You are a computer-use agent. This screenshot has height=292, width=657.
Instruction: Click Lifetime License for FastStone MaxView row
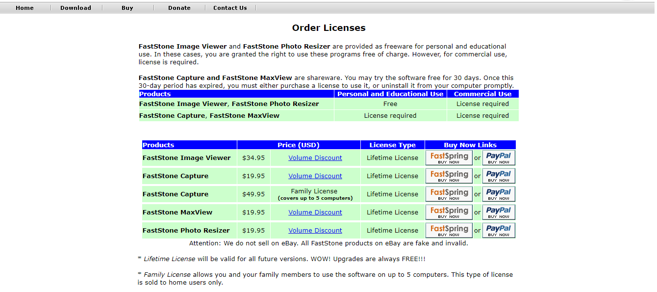393,212
